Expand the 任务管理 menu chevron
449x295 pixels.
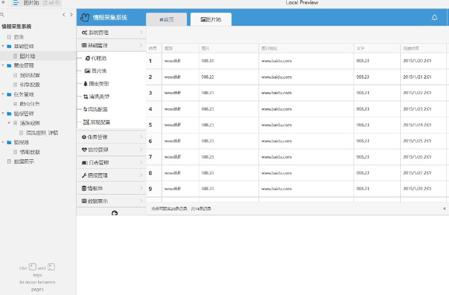[x=141, y=137]
